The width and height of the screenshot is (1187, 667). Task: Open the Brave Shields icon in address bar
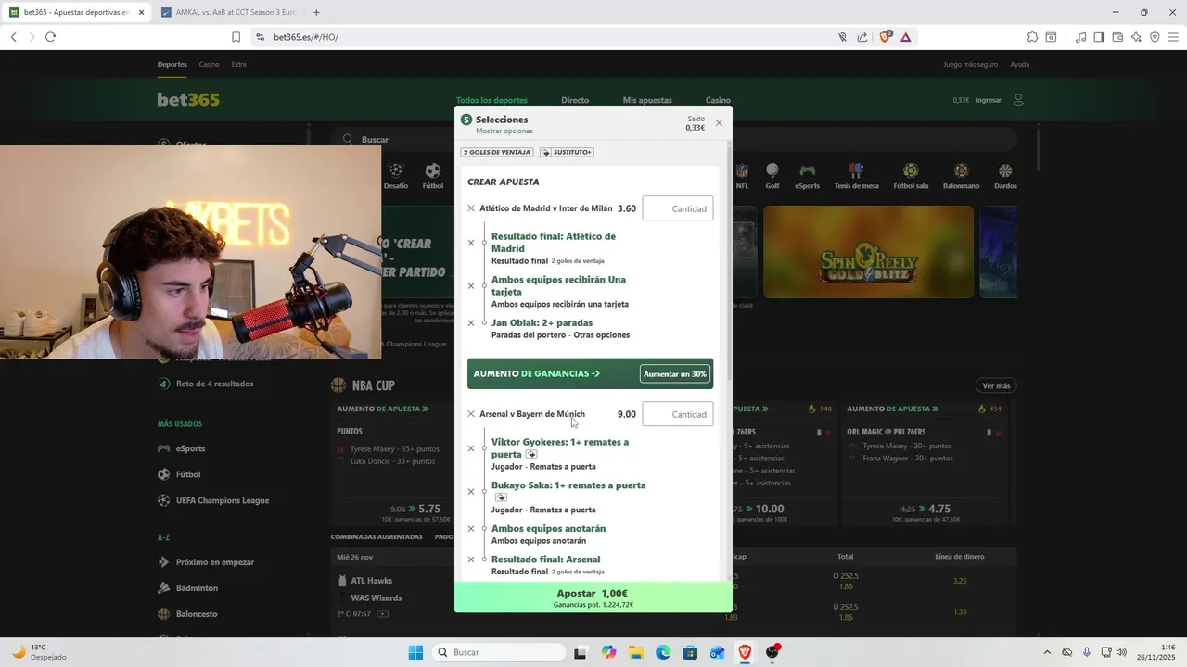886,37
